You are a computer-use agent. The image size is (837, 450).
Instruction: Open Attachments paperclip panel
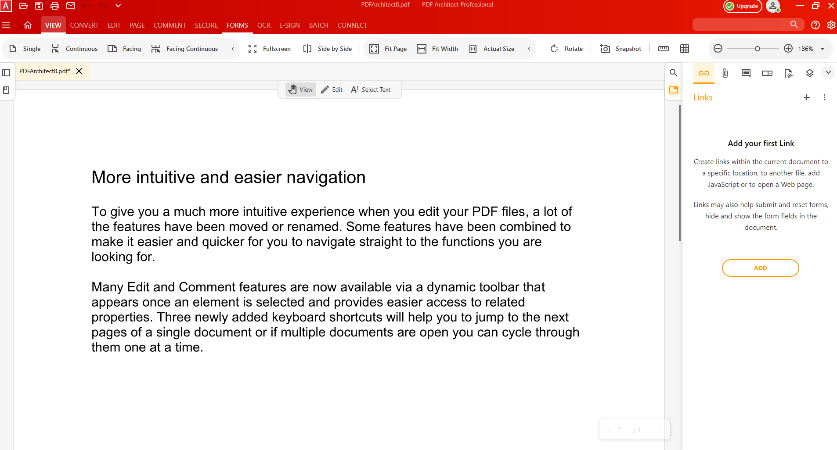[x=725, y=73]
